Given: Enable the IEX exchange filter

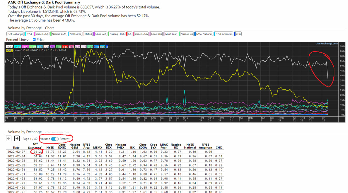Looking at the screenshot, I should click(x=129, y=34).
